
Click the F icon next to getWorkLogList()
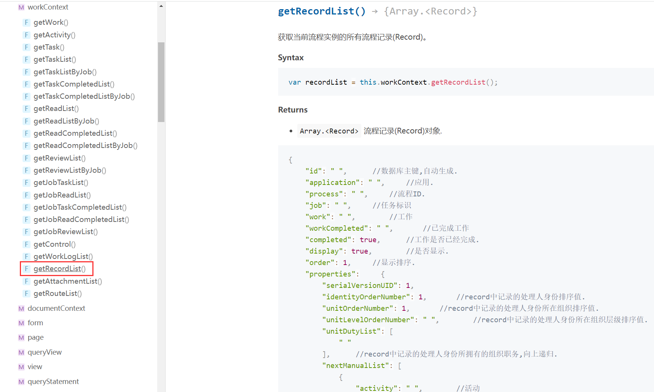coord(26,257)
